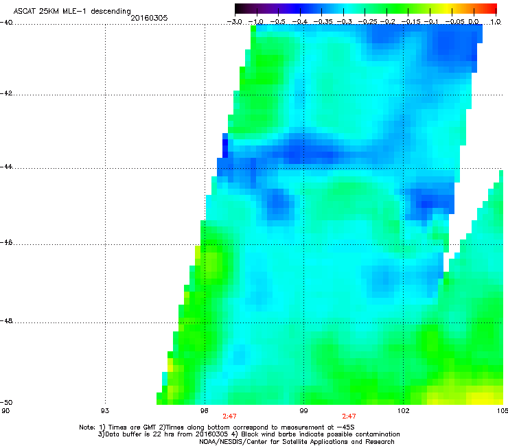Select the date label "20160305" under the title

149,18
